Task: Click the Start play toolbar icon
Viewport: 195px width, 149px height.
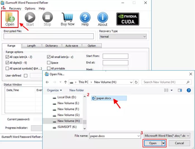Action: coord(30,17)
